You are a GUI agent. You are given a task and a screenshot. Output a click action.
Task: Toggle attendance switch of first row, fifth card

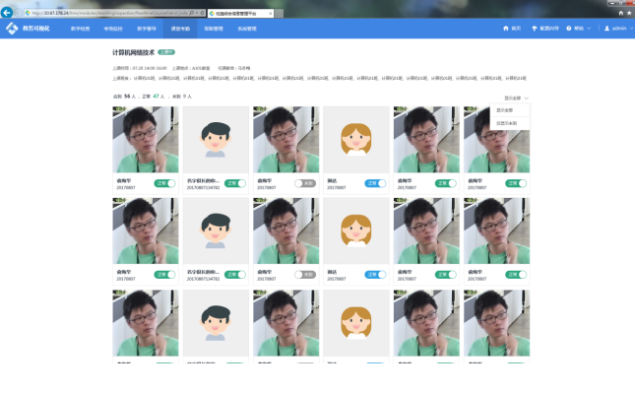[445, 183]
